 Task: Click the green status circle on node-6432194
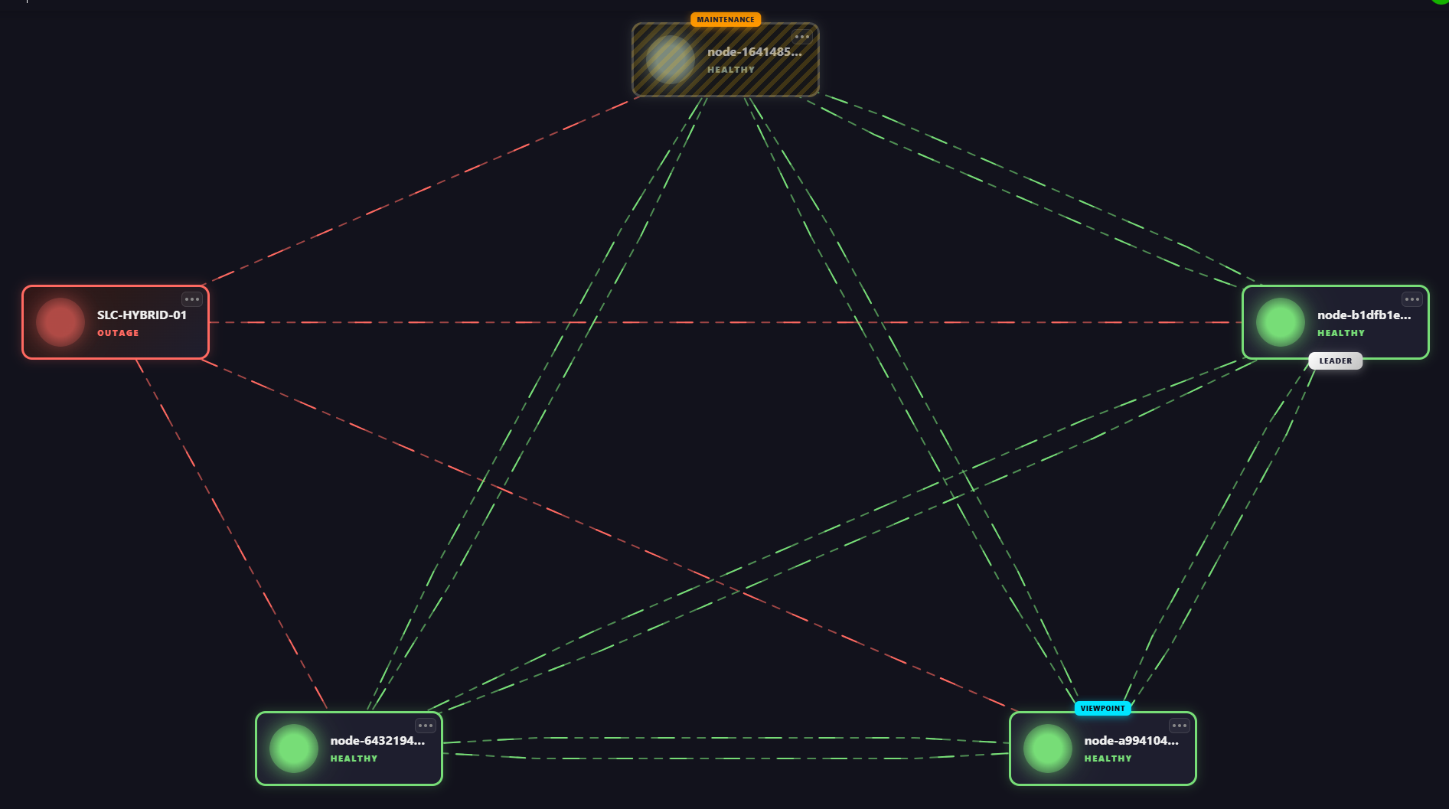(x=293, y=748)
